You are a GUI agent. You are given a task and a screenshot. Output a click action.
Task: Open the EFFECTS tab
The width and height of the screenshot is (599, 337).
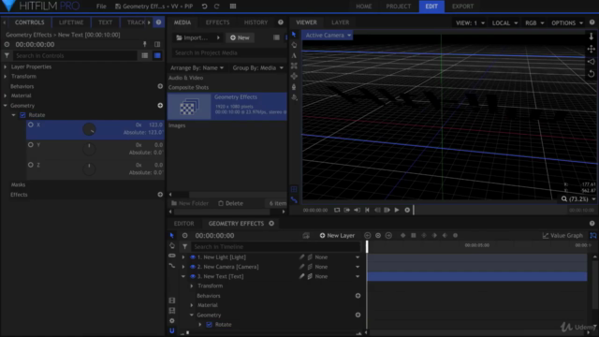(217, 22)
